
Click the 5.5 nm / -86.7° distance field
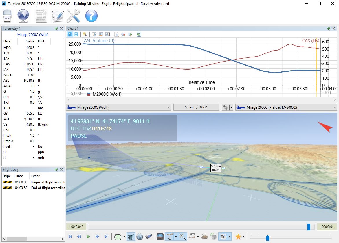coord(196,107)
